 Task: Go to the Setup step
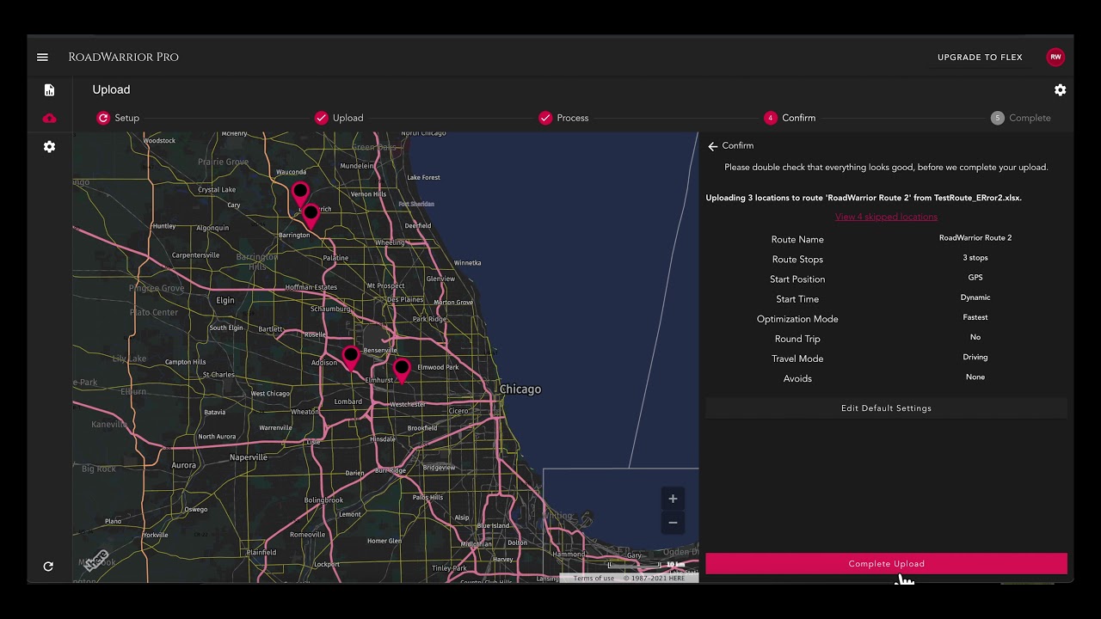tap(118, 118)
